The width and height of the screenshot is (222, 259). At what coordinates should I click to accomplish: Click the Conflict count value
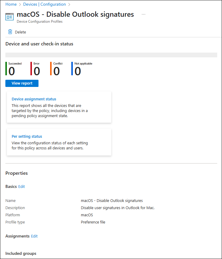(x=56, y=71)
